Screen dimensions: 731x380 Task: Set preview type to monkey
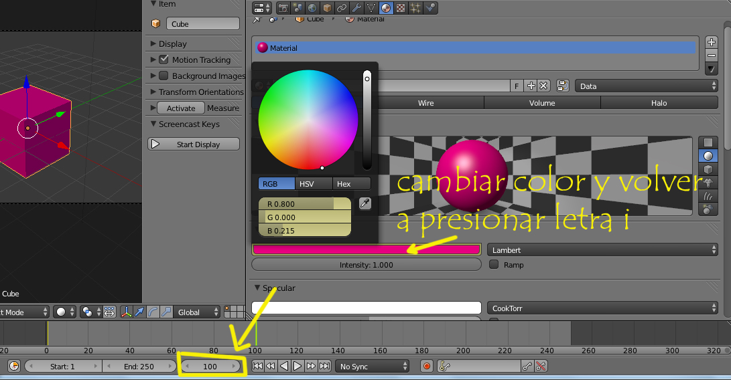[x=708, y=183]
